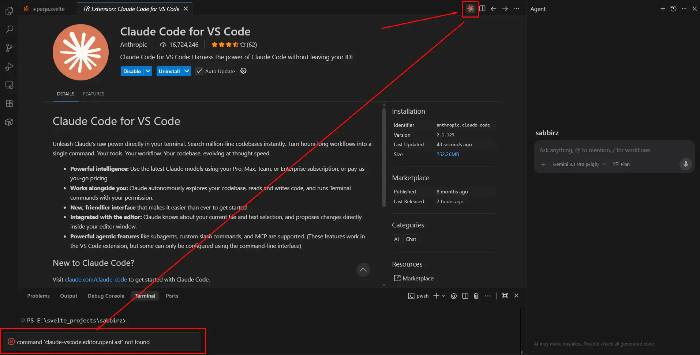Open terminal more actions ellipsis
The image size is (700, 355).
point(488,296)
